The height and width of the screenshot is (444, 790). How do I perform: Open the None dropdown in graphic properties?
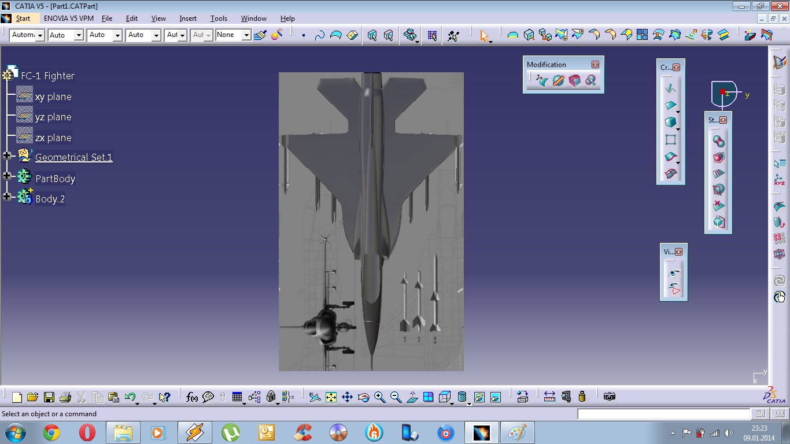[x=246, y=35]
